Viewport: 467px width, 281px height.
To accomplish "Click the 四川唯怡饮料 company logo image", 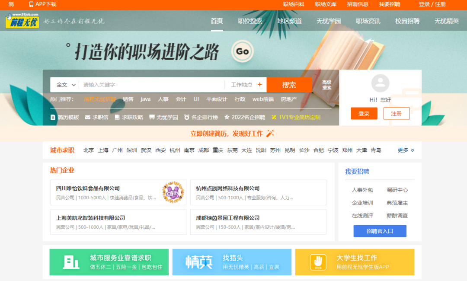I will (x=173, y=192).
